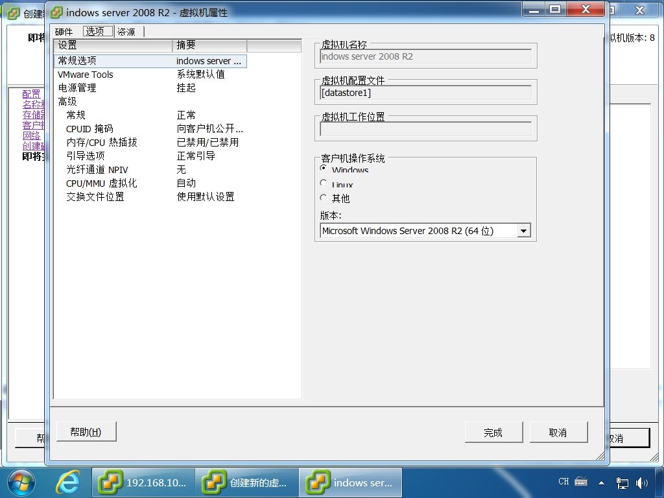Select the 内存/CPU 热插拔 row

[150, 142]
